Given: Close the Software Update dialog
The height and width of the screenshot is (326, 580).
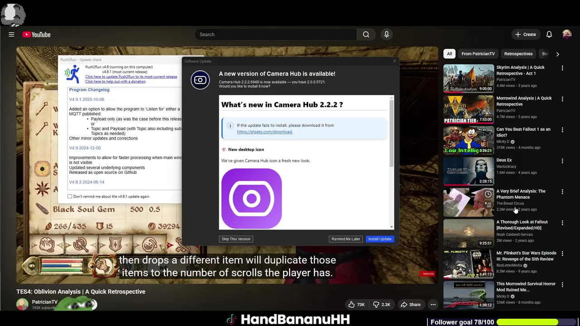Looking at the screenshot, I should click(394, 61).
